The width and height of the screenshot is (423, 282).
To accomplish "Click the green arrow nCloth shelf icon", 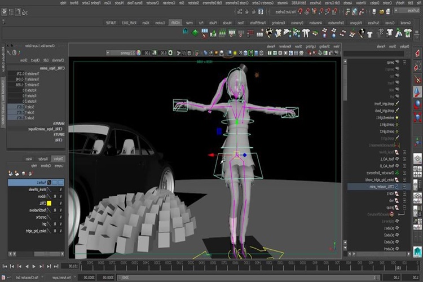I will (x=195, y=33).
